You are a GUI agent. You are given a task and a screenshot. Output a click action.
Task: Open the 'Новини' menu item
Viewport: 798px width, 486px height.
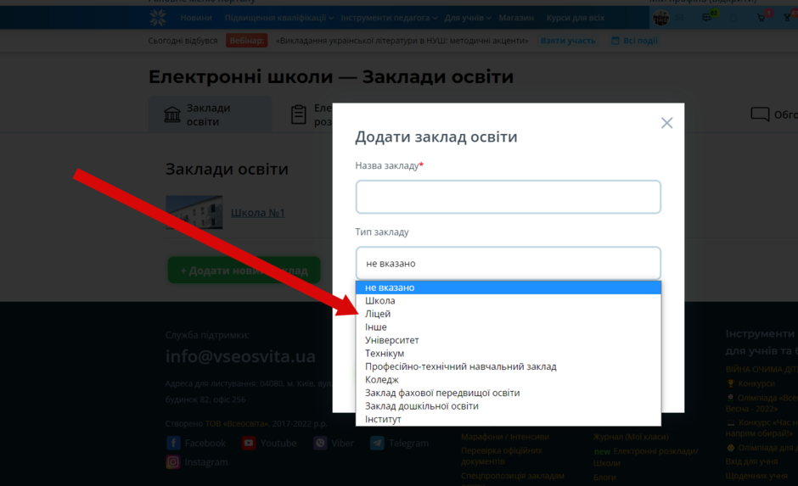click(196, 18)
